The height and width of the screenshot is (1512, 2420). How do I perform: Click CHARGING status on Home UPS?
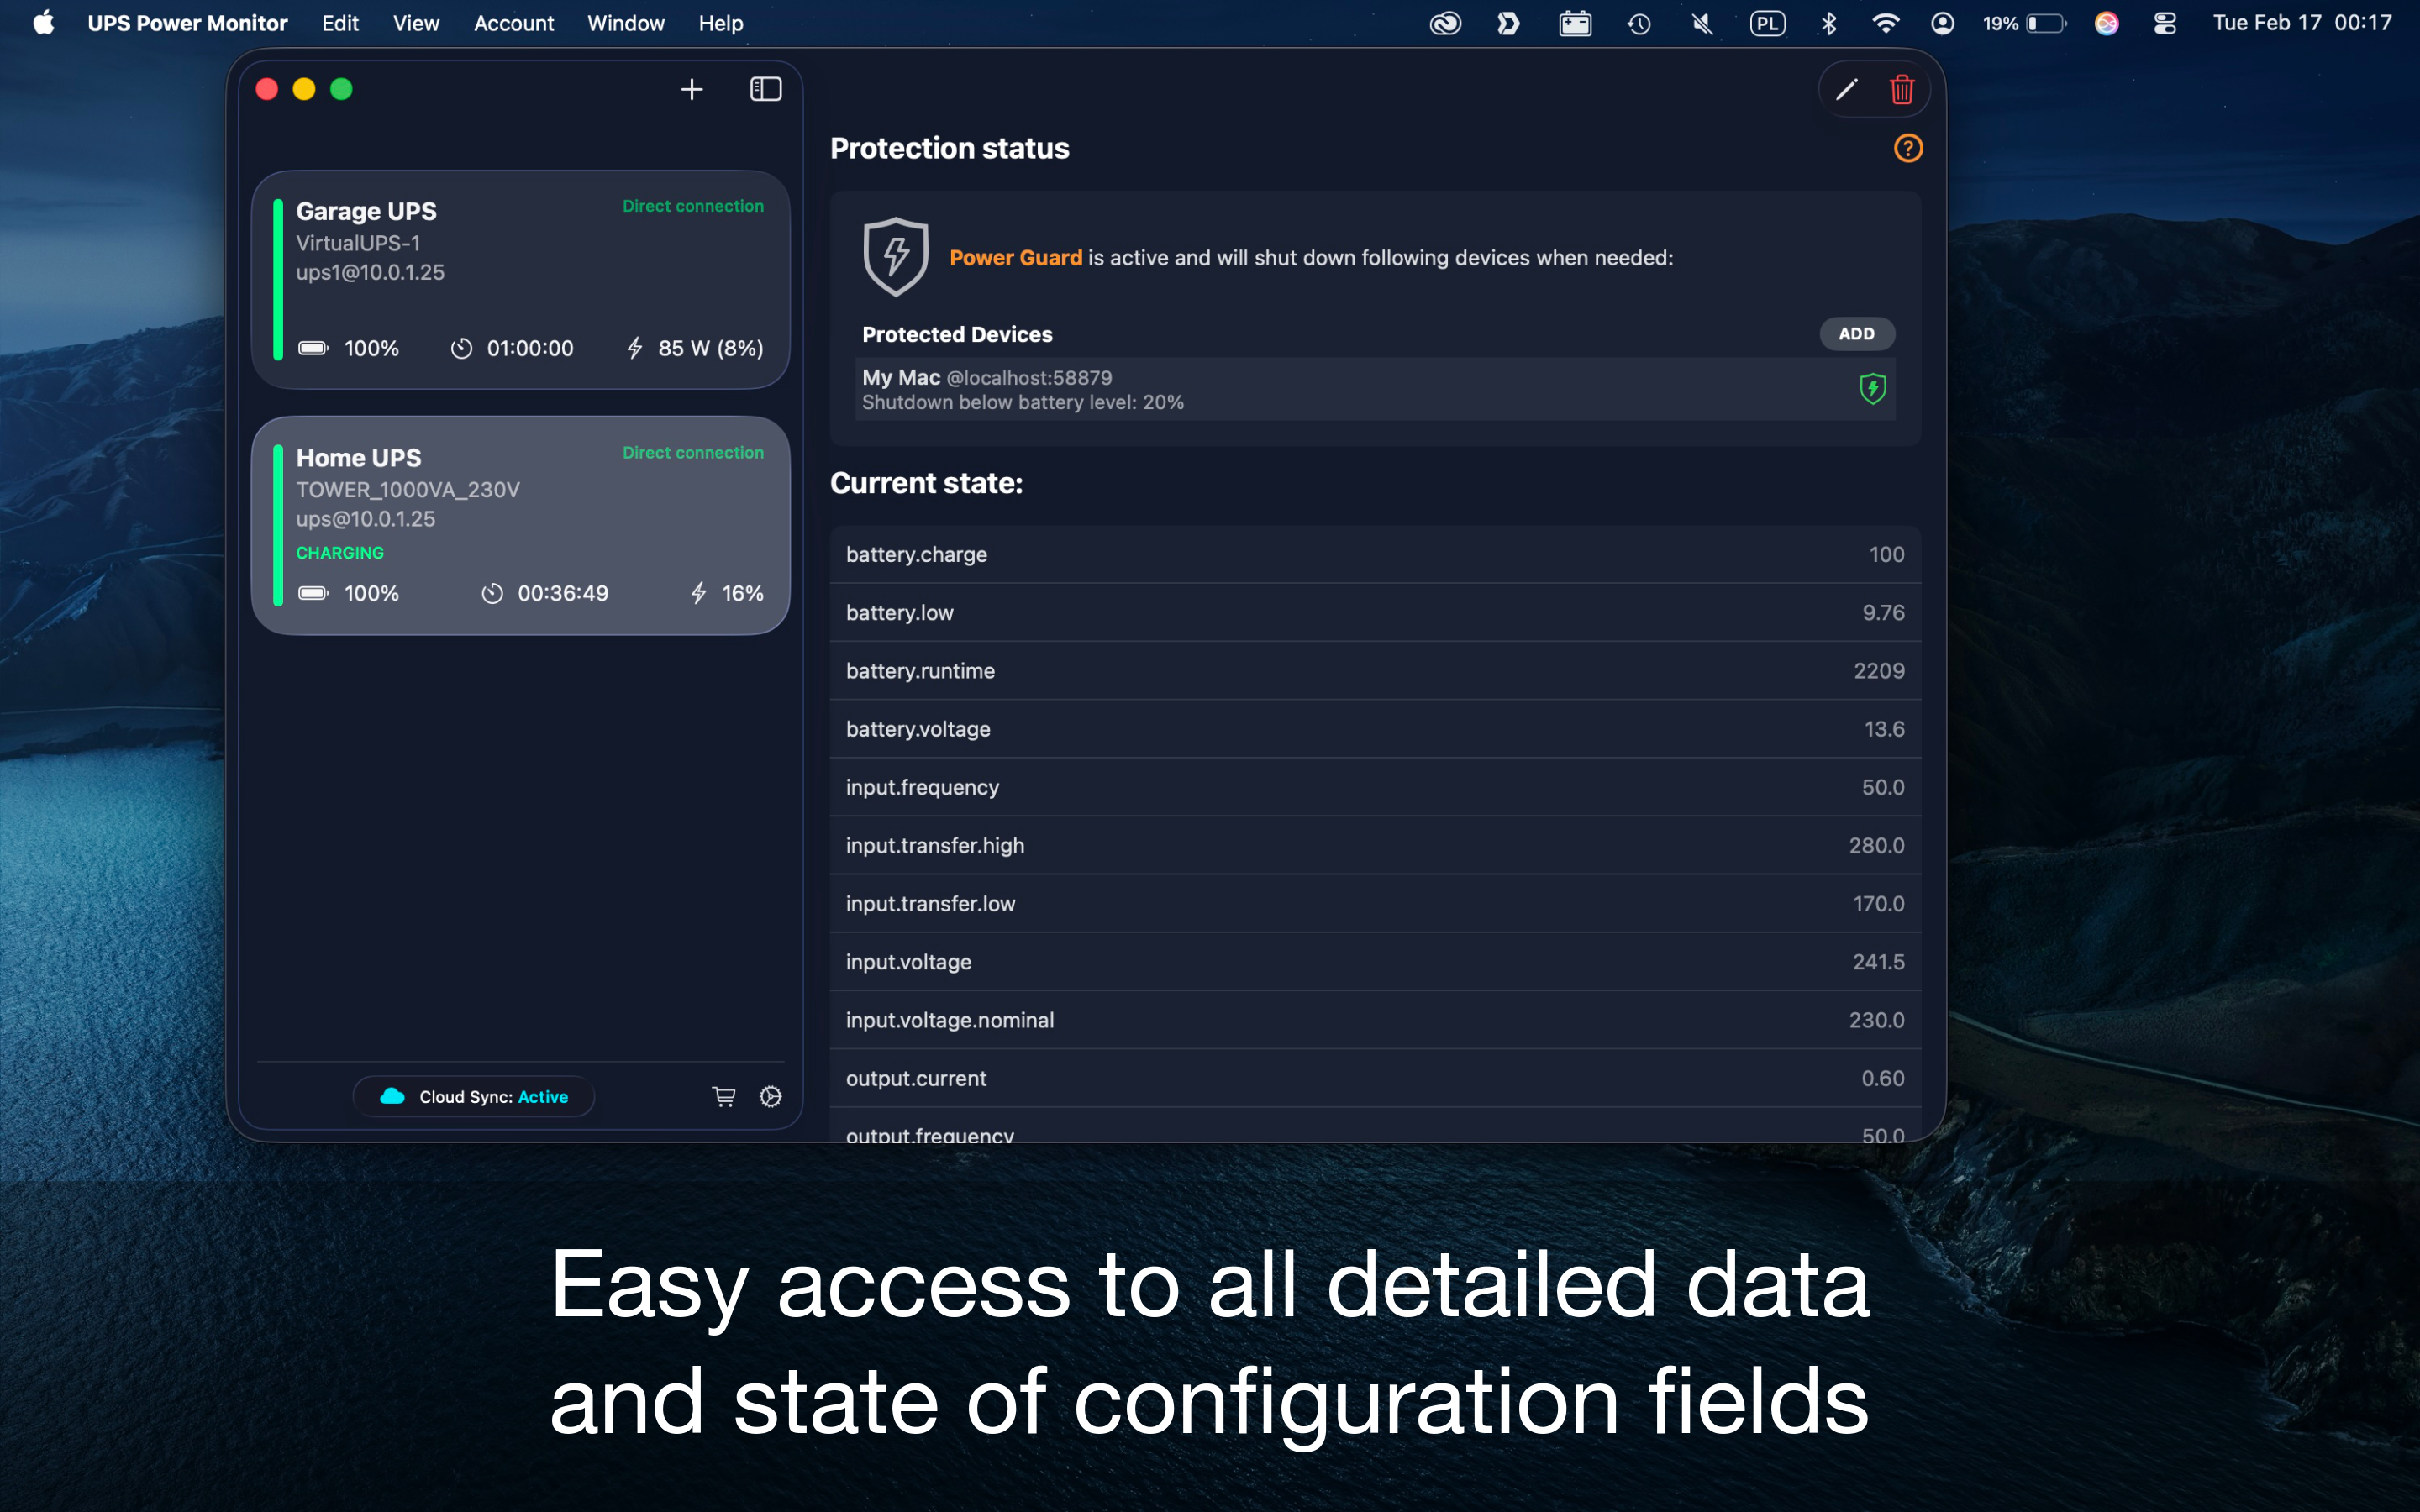[340, 553]
